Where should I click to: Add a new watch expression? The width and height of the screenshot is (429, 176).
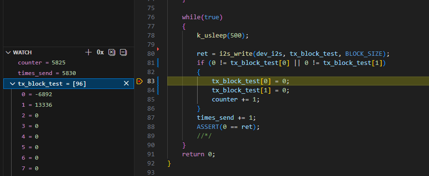[88, 52]
